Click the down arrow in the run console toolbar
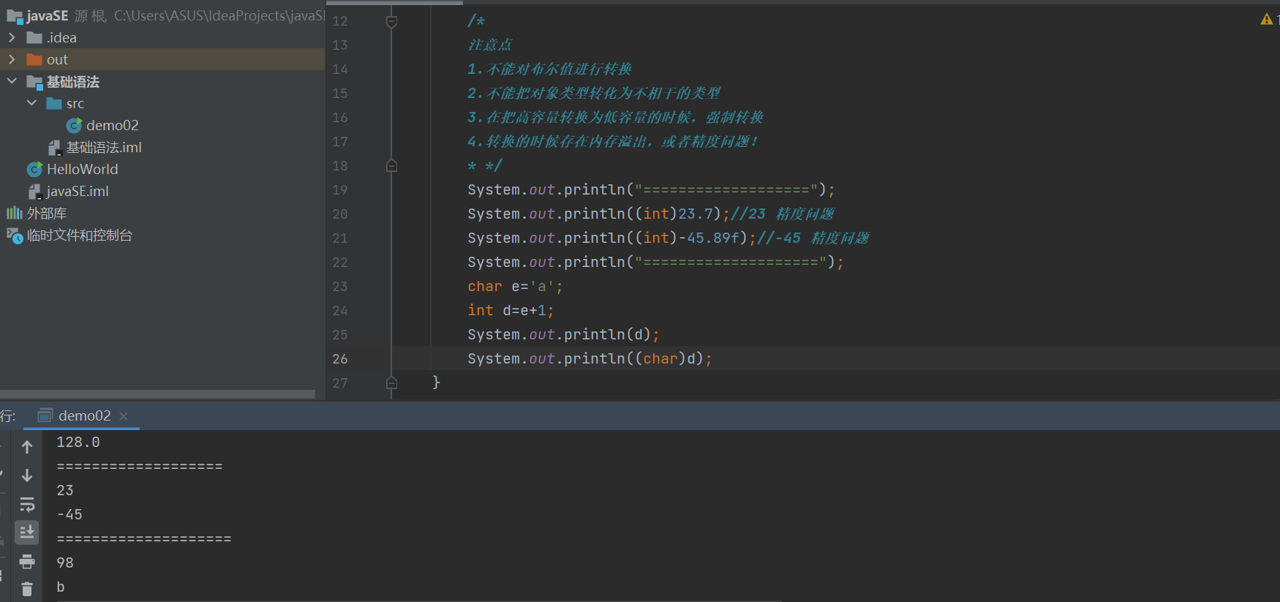The width and height of the screenshot is (1280, 602). [x=27, y=475]
